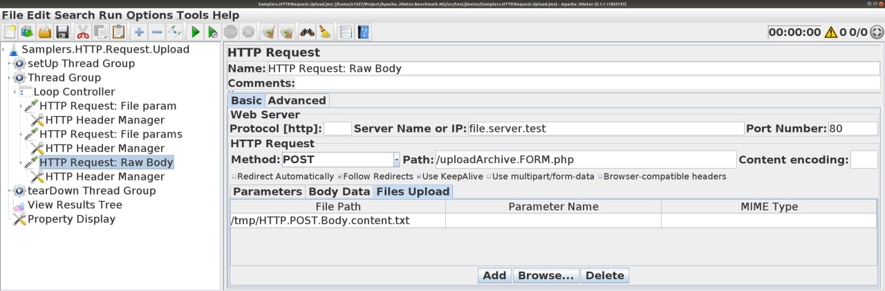Click the flask icon of Samplers.HTTP.Request.Upload
The height and width of the screenshot is (291, 885).
click(14, 49)
